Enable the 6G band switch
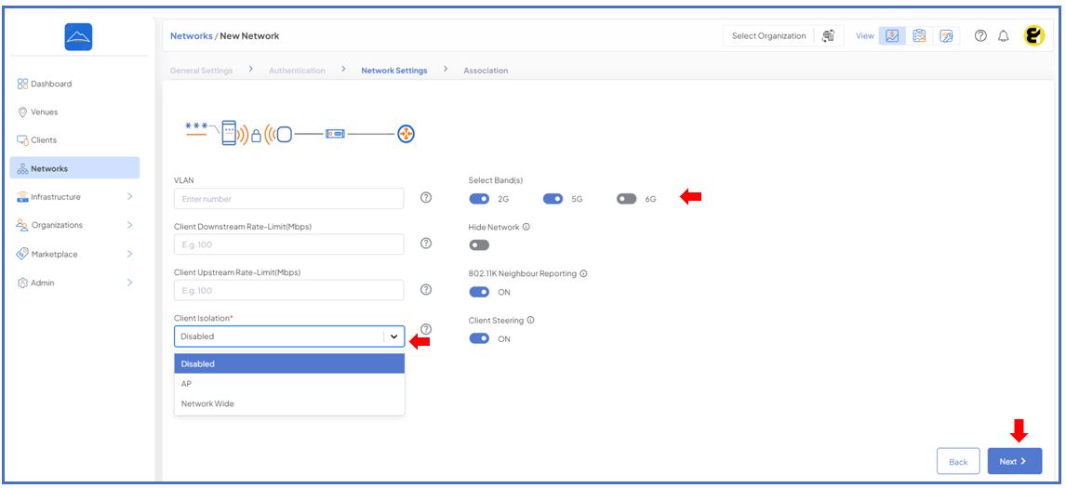This screenshot has height=488, width=1066. point(627,199)
